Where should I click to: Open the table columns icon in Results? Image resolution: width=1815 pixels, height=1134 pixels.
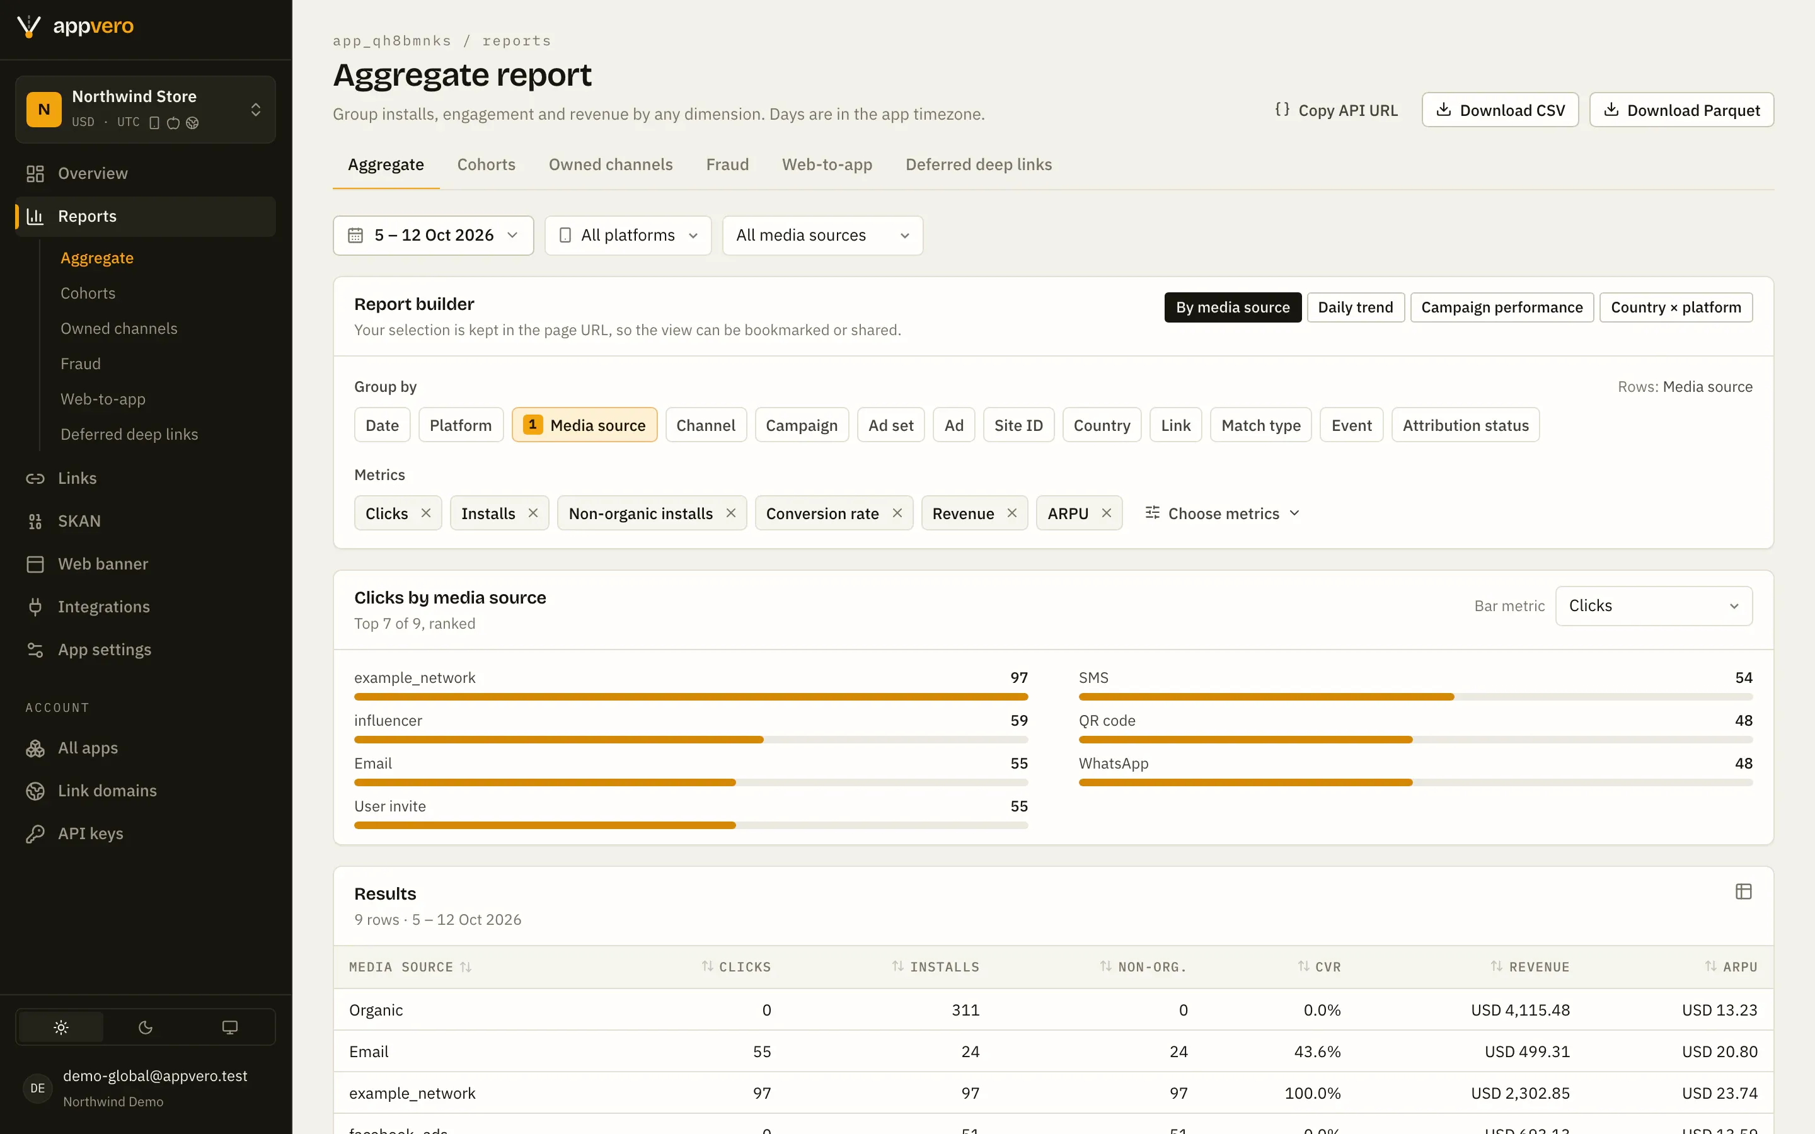coord(1743,891)
